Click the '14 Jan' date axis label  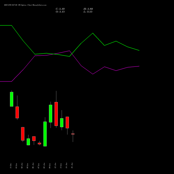(66, 166)
